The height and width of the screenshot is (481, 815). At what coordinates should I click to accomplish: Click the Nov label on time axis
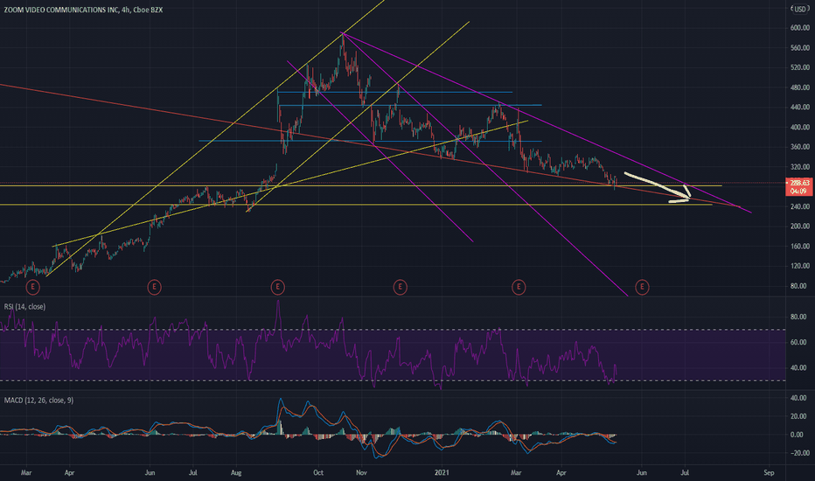click(362, 473)
